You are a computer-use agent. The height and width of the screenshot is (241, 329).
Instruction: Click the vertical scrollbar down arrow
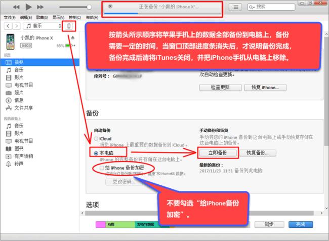(x=326, y=208)
